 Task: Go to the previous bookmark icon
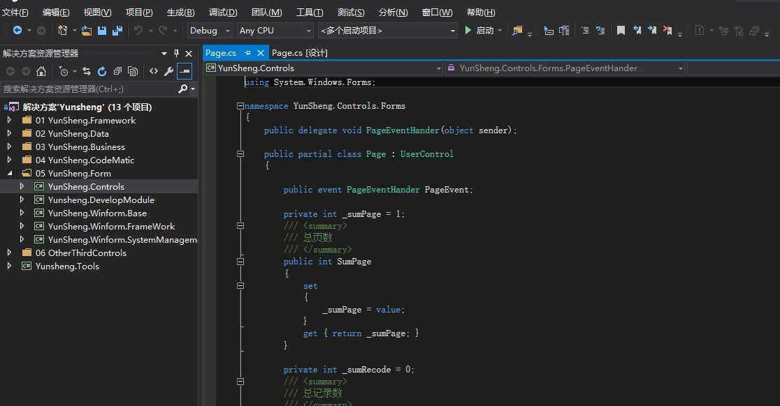pos(637,31)
